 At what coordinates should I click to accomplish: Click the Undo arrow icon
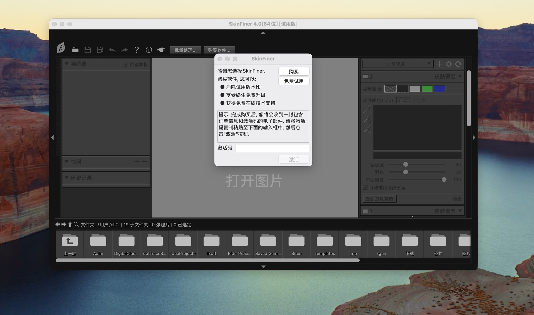point(112,50)
